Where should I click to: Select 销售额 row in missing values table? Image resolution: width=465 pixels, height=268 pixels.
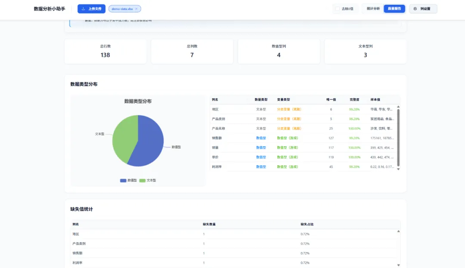[x=234, y=253]
